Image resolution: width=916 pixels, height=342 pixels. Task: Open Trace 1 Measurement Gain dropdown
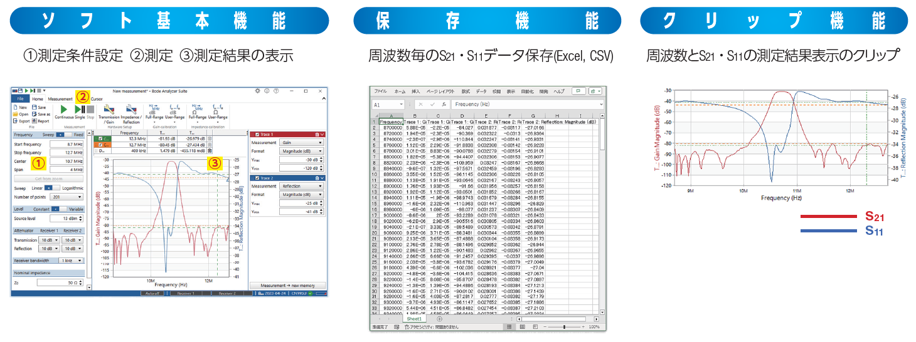pos(302,143)
